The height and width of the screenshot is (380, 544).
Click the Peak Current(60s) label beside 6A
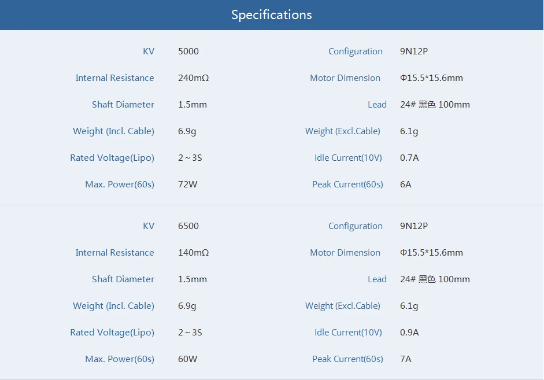click(x=347, y=185)
